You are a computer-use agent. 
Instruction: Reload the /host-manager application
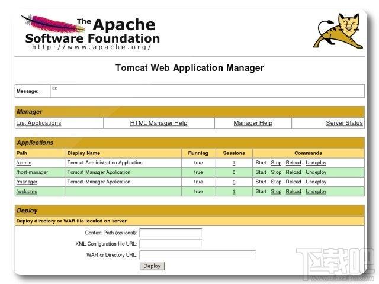(x=294, y=172)
